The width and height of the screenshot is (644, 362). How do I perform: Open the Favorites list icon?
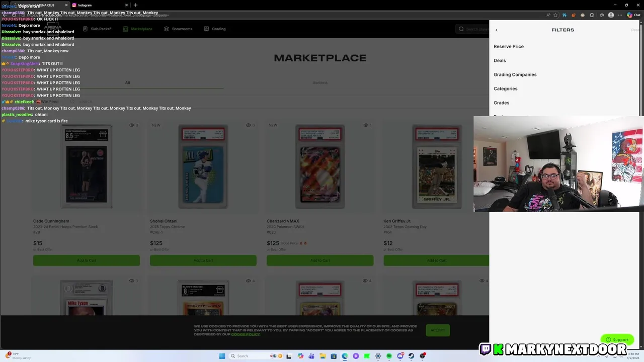pos(602,15)
